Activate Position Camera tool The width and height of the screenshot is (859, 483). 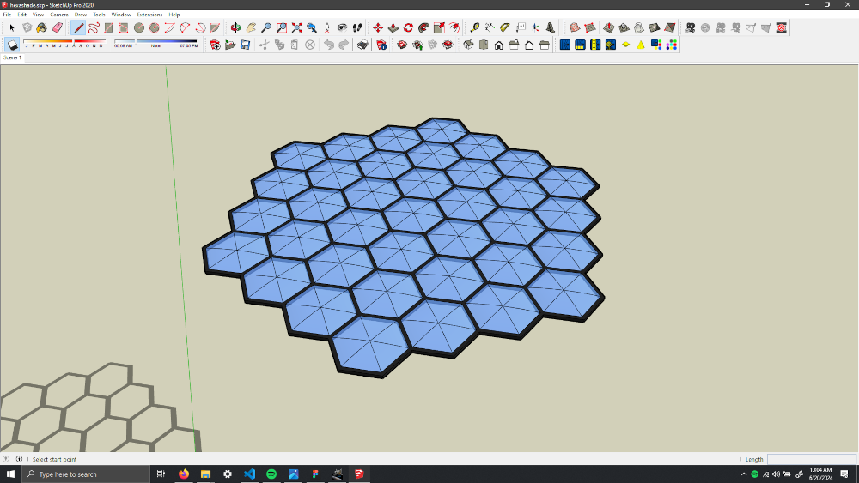(327, 27)
